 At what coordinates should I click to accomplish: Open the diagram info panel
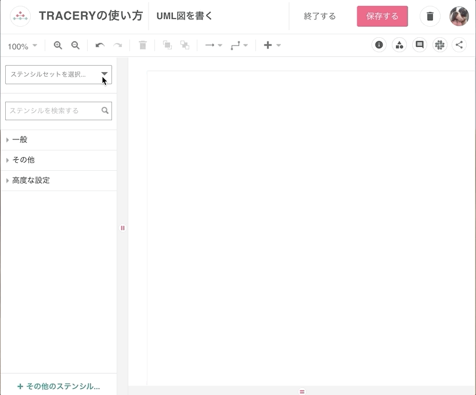click(378, 45)
